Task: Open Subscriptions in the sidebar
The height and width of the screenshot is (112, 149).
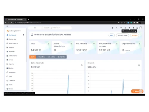Action: coord(12,43)
